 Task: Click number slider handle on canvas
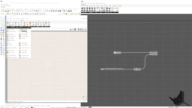(117, 69)
